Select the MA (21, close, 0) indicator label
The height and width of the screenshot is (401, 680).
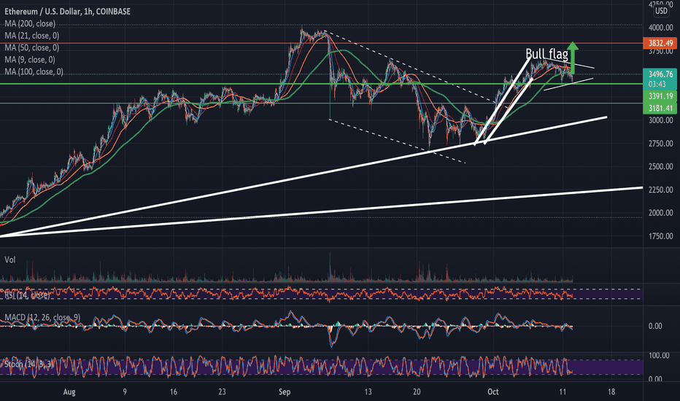point(31,36)
